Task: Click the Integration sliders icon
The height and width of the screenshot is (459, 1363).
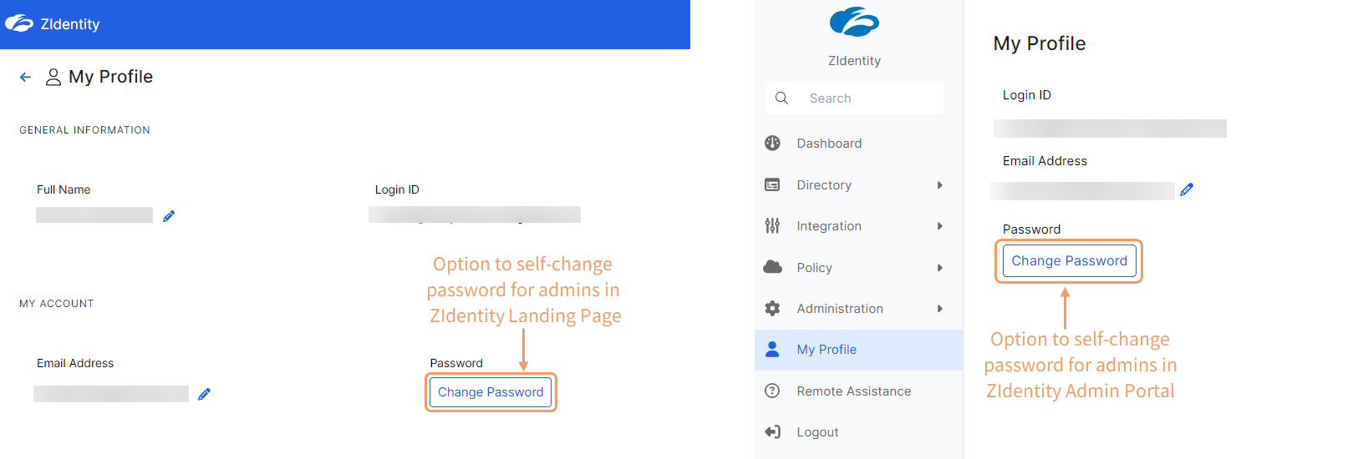Action: (x=772, y=225)
